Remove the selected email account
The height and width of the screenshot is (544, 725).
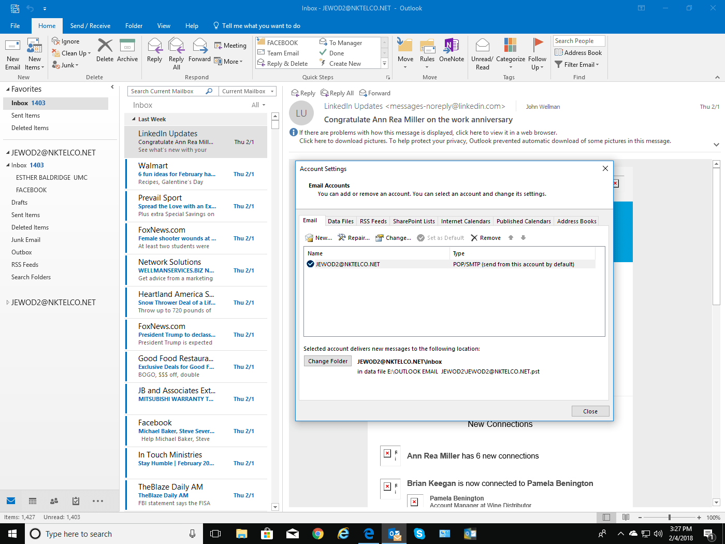click(x=485, y=238)
